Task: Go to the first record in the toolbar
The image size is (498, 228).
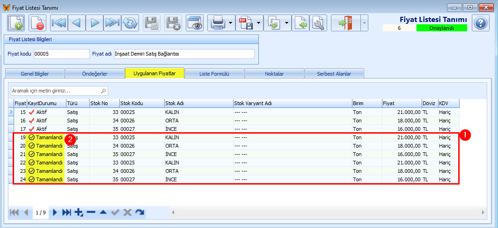Action: click(59, 23)
